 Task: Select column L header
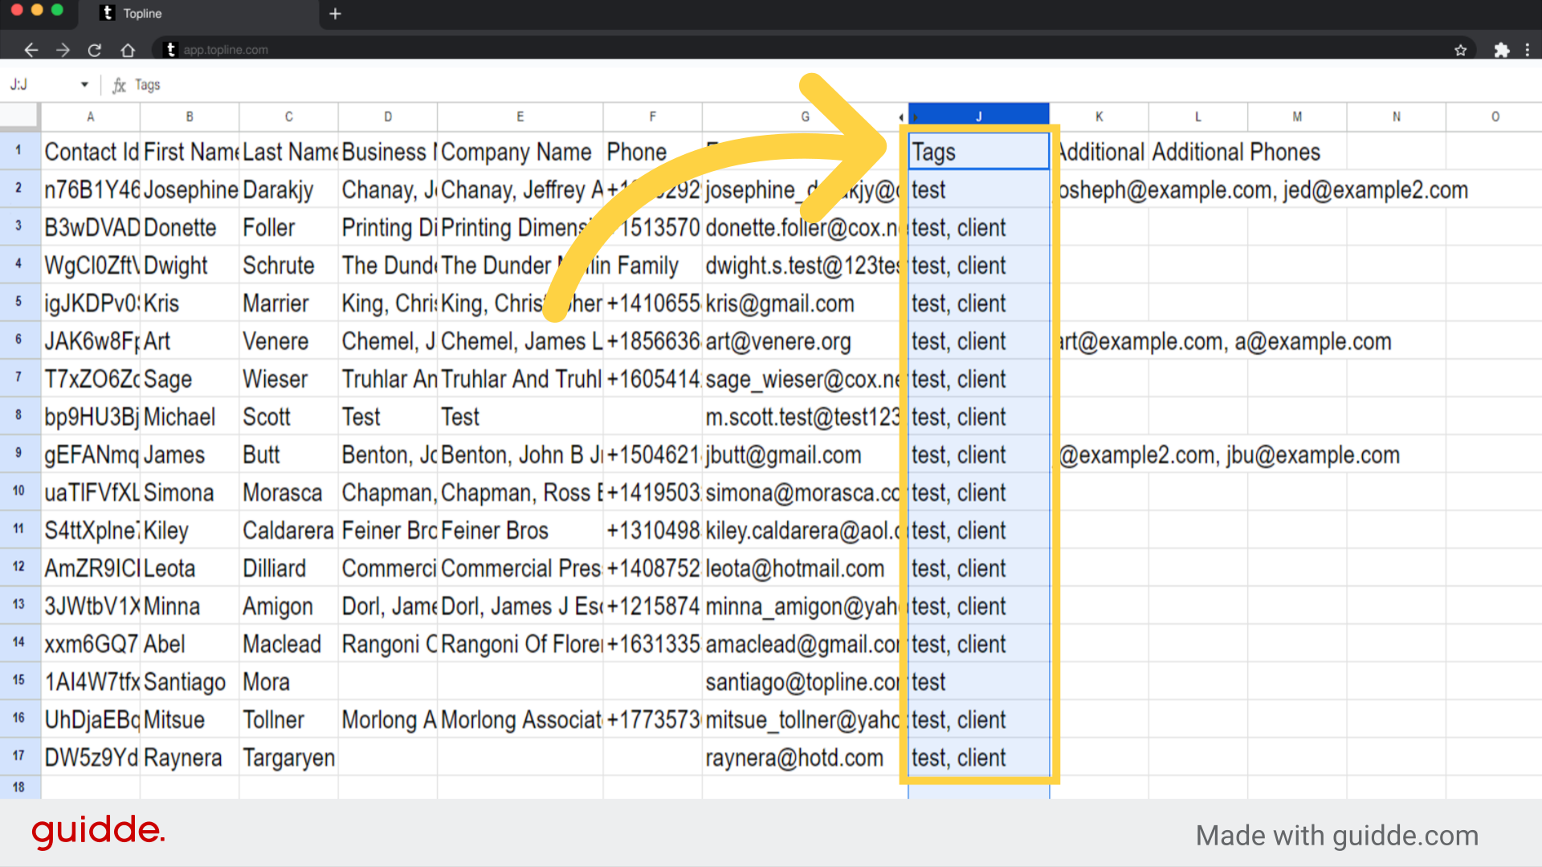(1198, 116)
